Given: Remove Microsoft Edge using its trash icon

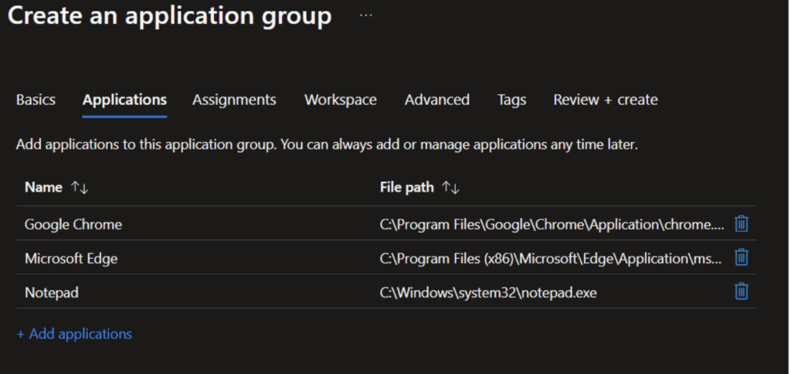Looking at the screenshot, I should [x=741, y=257].
